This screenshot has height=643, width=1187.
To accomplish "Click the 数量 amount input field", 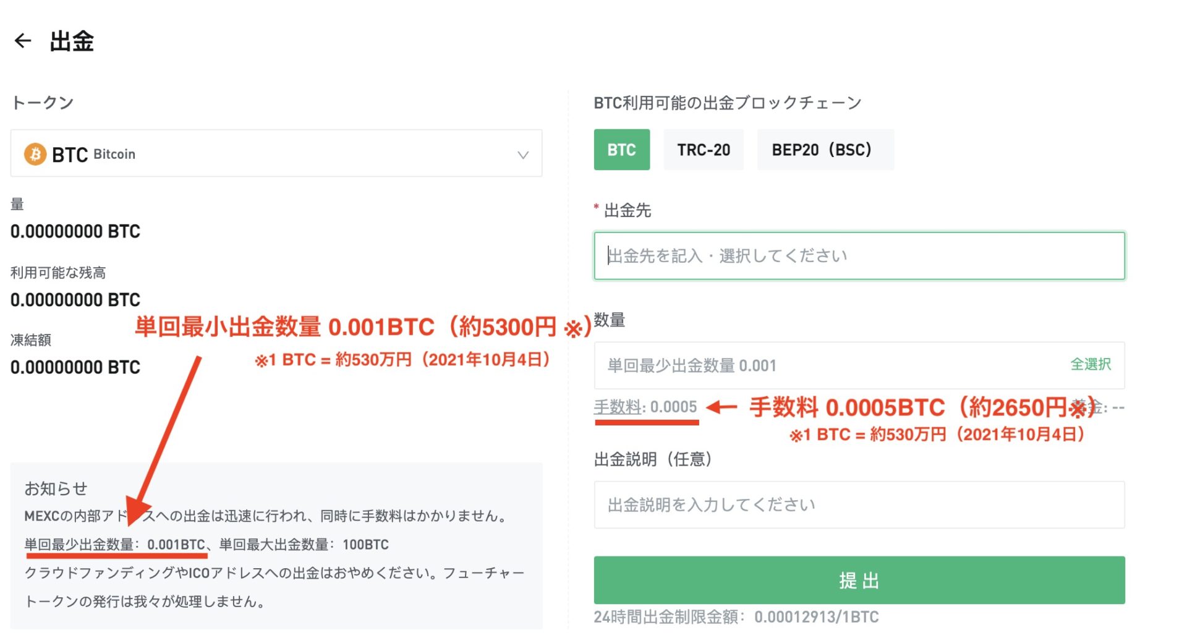I will coord(828,365).
